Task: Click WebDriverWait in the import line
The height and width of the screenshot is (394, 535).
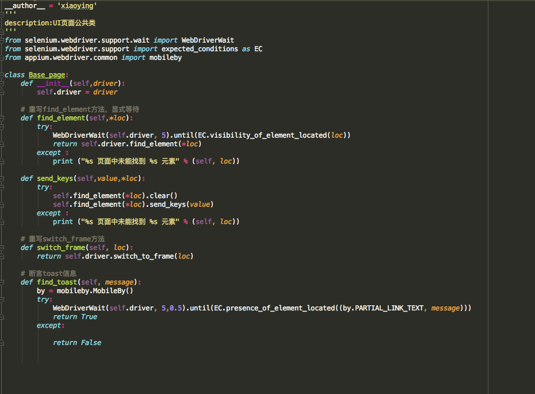Action: [208, 40]
